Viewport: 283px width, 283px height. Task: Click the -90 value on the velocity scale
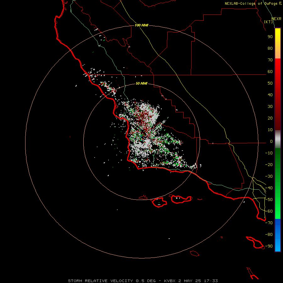pyautogui.click(x=269, y=246)
